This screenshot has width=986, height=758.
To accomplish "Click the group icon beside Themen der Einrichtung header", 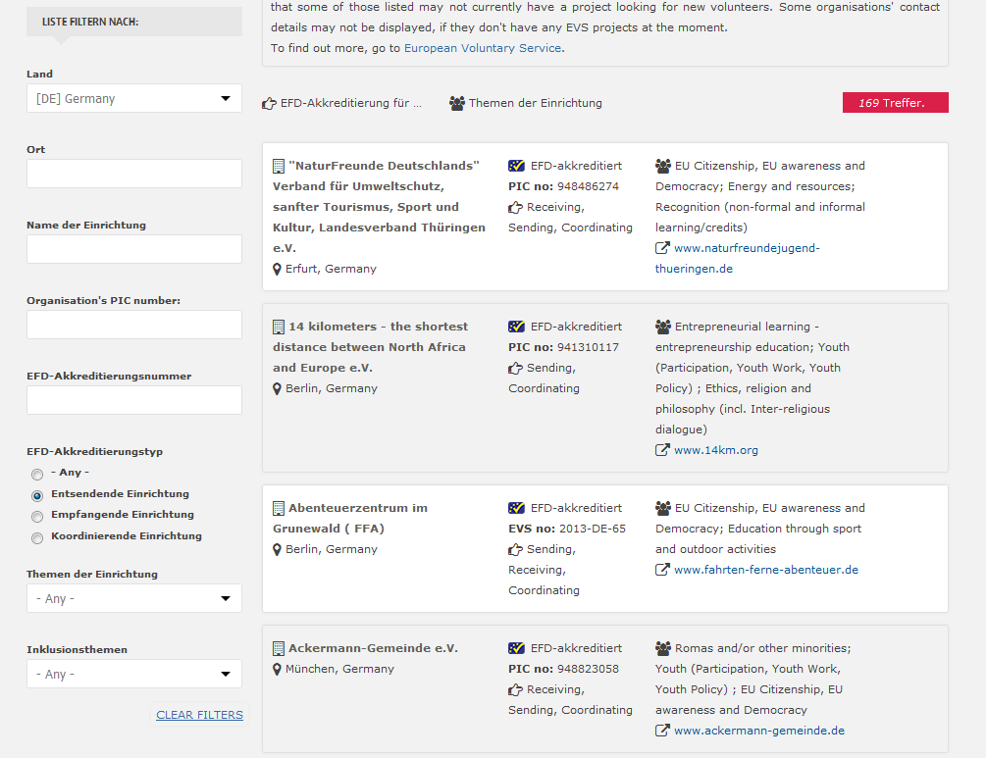I will point(456,102).
